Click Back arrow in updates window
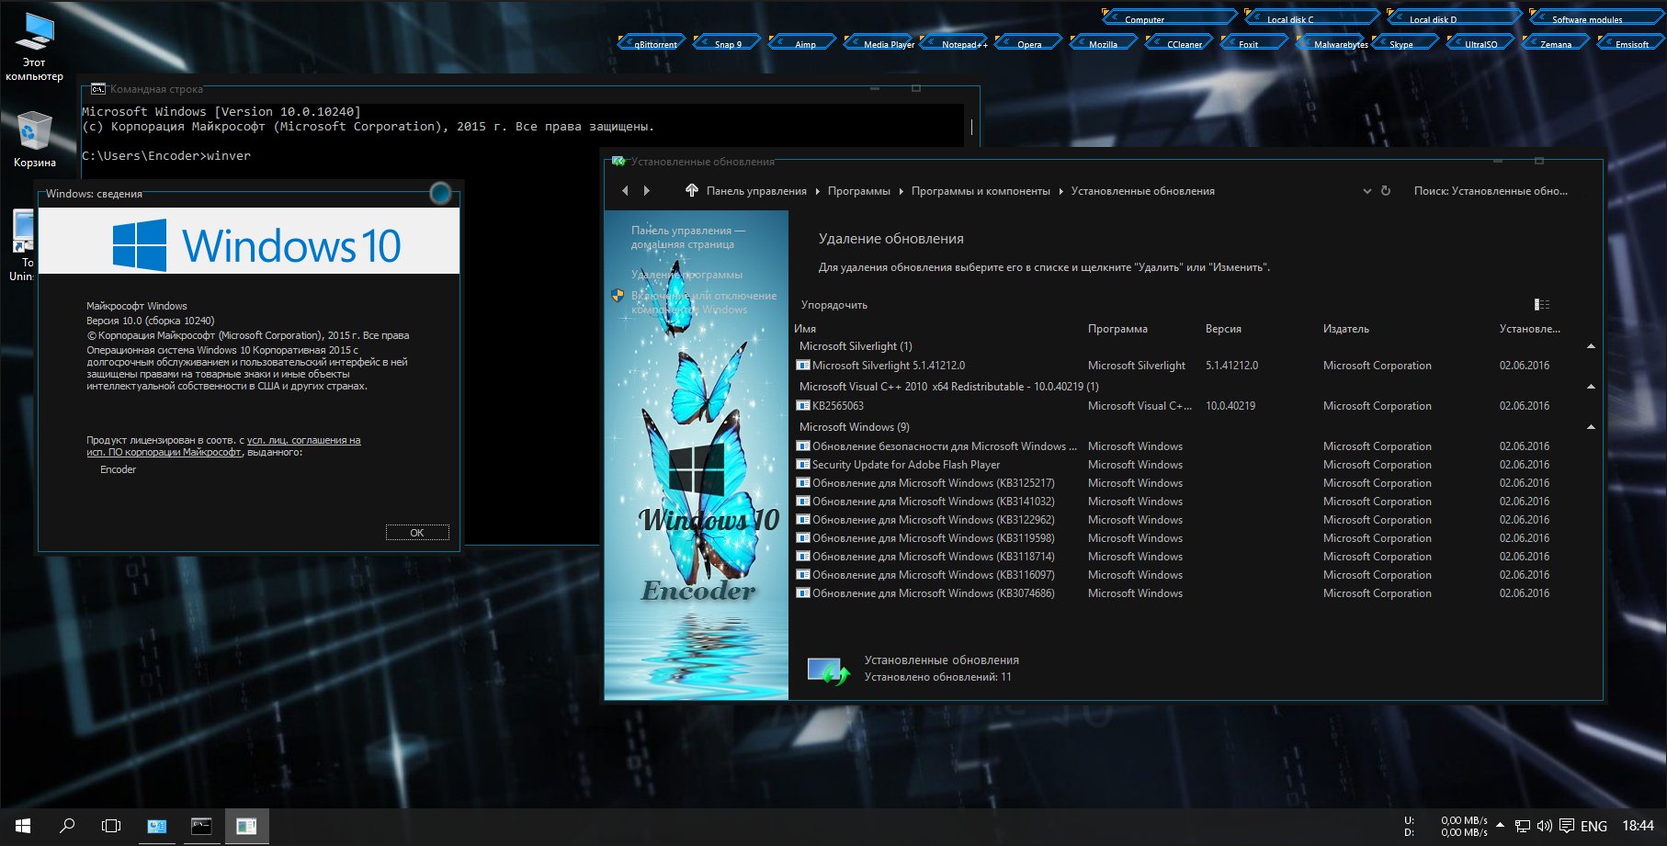The image size is (1667, 846). (x=626, y=191)
